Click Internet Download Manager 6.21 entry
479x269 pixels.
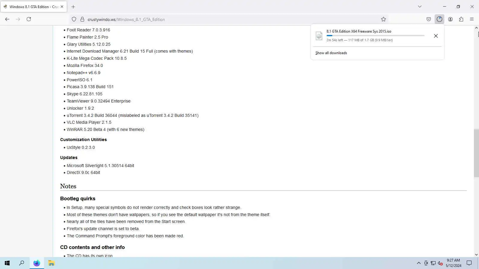(x=130, y=51)
